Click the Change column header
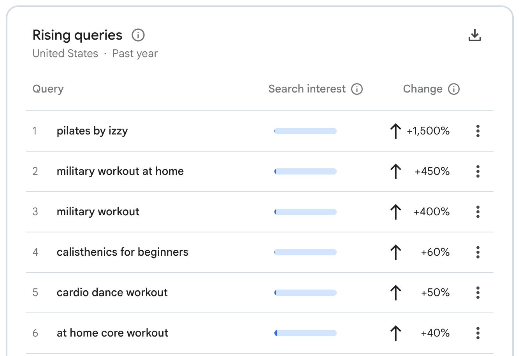The height and width of the screenshot is (356, 520). coord(423,89)
